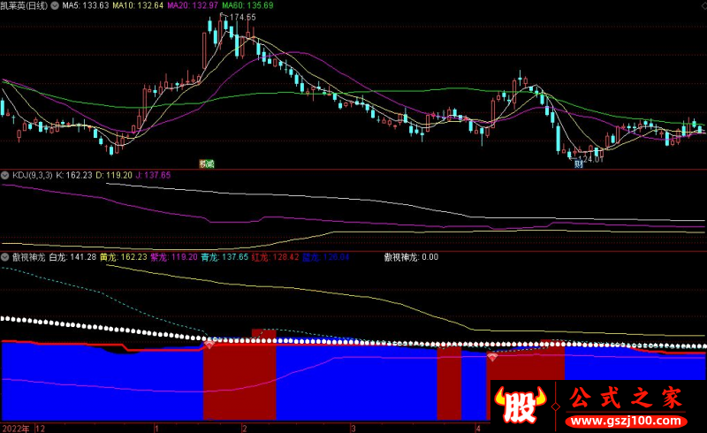Viewport: 707px width, 433px height.
Task: Select the 黄龙: 162.23 value
Action: pyautogui.click(x=124, y=257)
